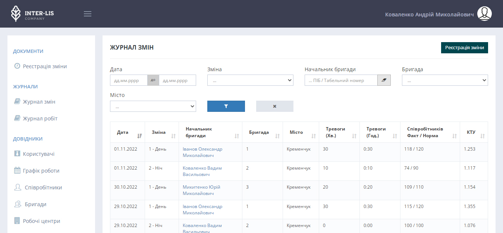The width and height of the screenshot is (503, 233).
Task: Click the eraser icon beside brigade chief field
Action: pos(384,80)
